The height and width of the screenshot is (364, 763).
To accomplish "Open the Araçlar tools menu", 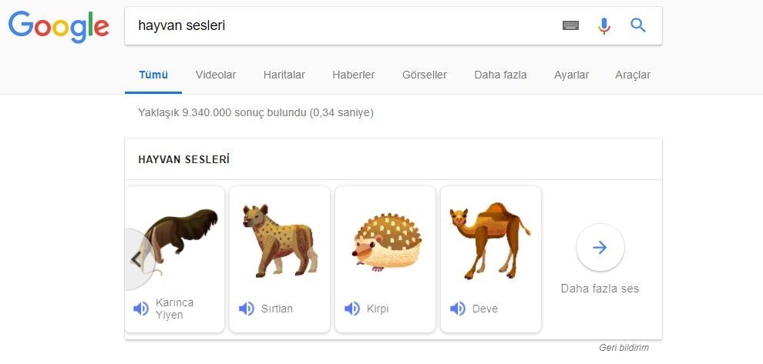I will coord(633,75).
